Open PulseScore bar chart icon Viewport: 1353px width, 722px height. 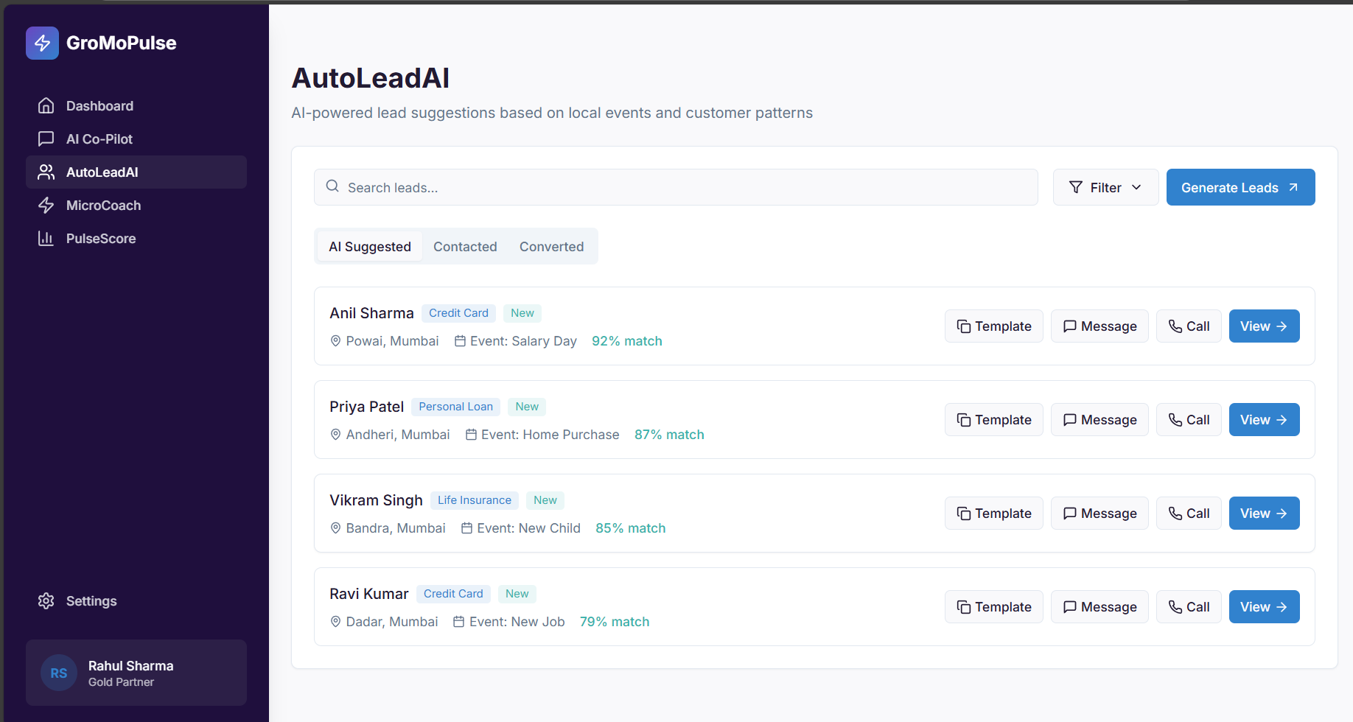pos(46,238)
